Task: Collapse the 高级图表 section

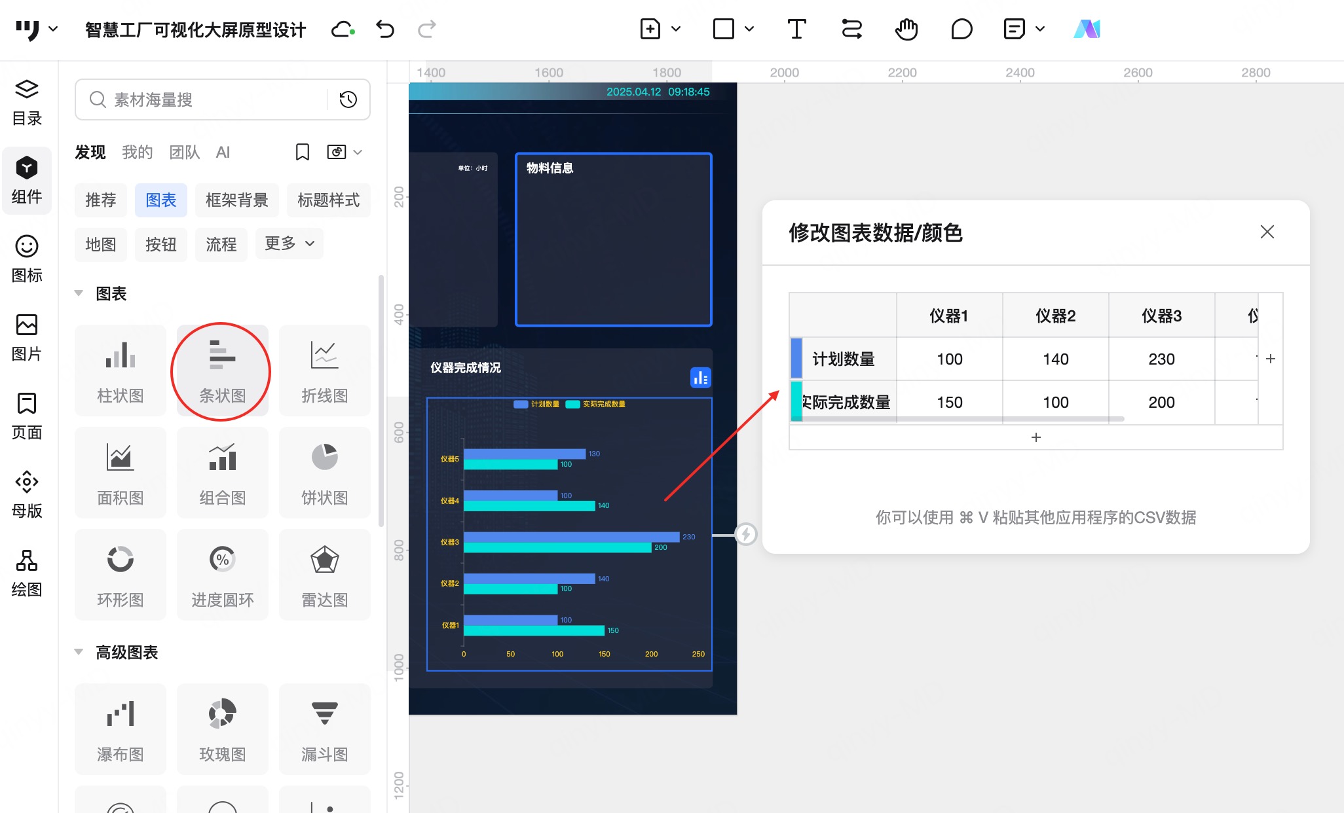Action: coord(79,652)
